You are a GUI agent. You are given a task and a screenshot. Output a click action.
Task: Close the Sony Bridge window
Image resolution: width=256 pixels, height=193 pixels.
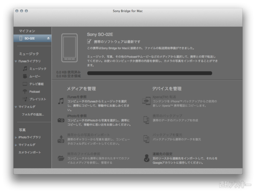pos(17,11)
